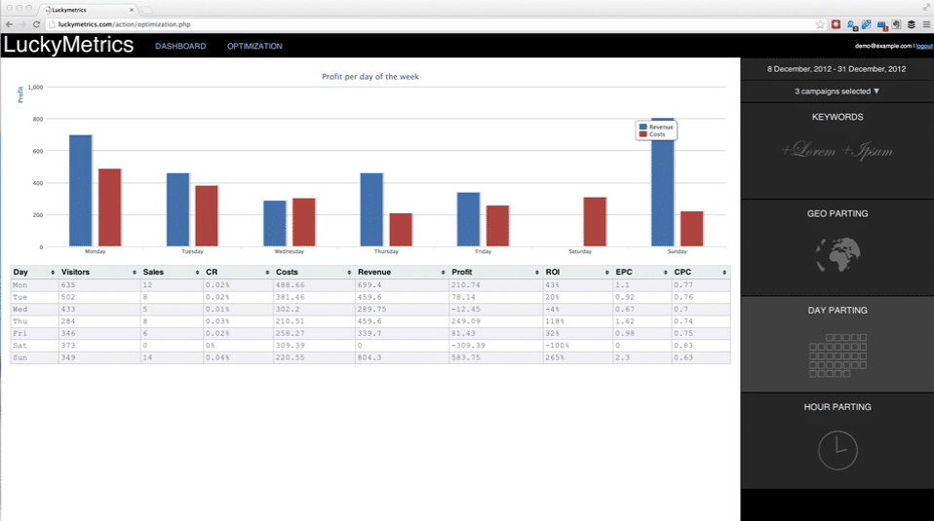The height and width of the screenshot is (521, 934).
Task: Click the bookmark star in address bar
Action: point(820,24)
